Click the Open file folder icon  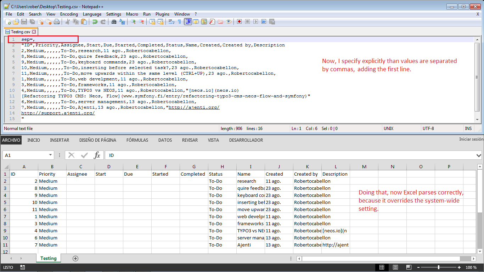[x=16, y=22]
